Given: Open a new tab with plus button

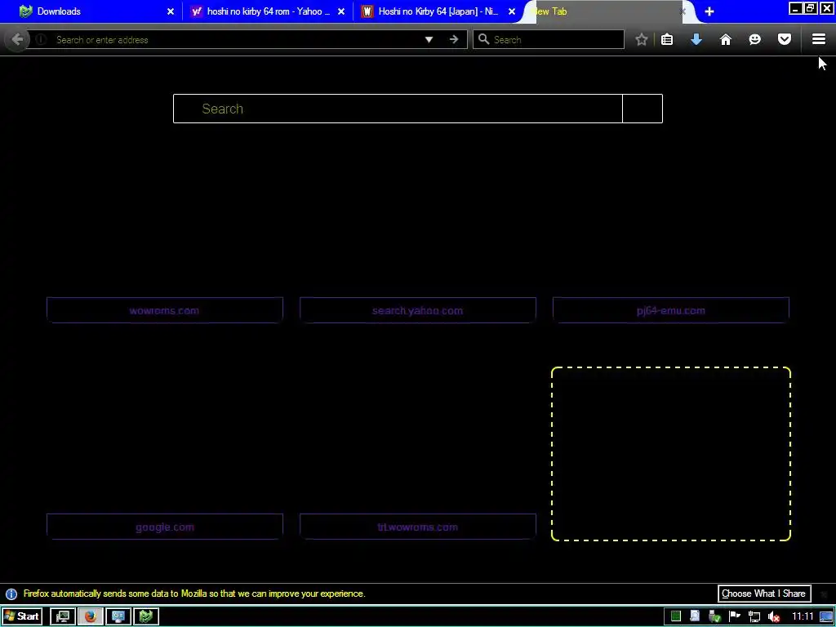Looking at the screenshot, I should 709,11.
